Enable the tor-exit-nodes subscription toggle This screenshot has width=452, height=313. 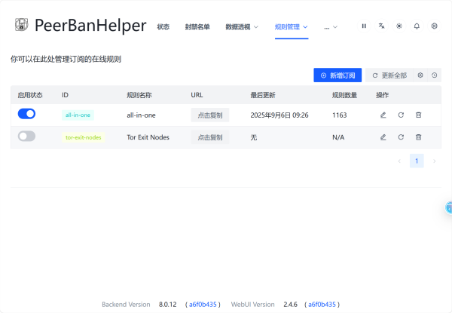(x=26, y=137)
